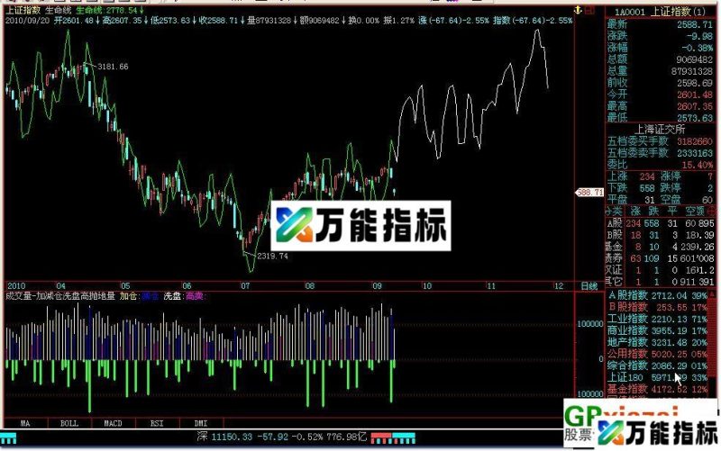721x451 pixels.
Task: Click the 涨幅 value -0.38%
Action: pos(695,48)
